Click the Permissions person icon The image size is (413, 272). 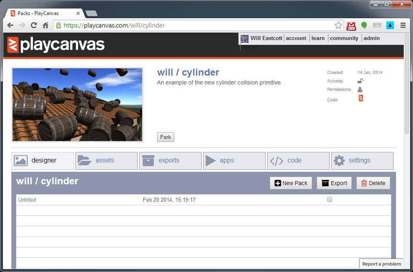coord(360,89)
